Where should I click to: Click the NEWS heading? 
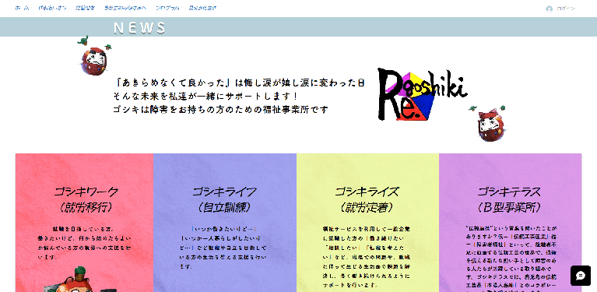[x=139, y=28]
